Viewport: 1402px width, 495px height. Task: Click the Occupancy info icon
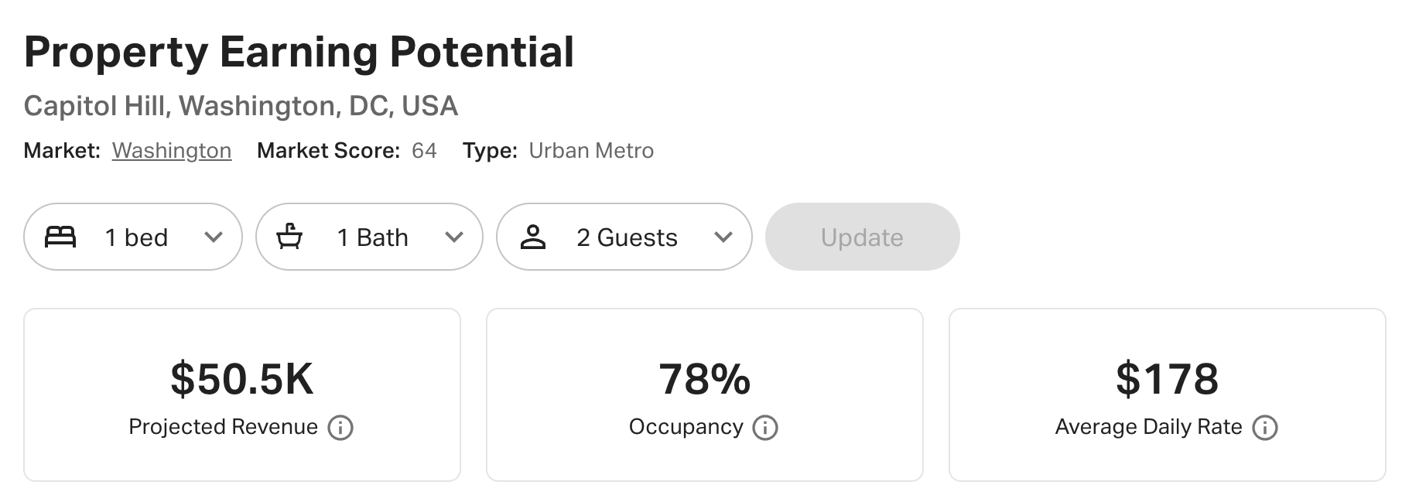765,428
